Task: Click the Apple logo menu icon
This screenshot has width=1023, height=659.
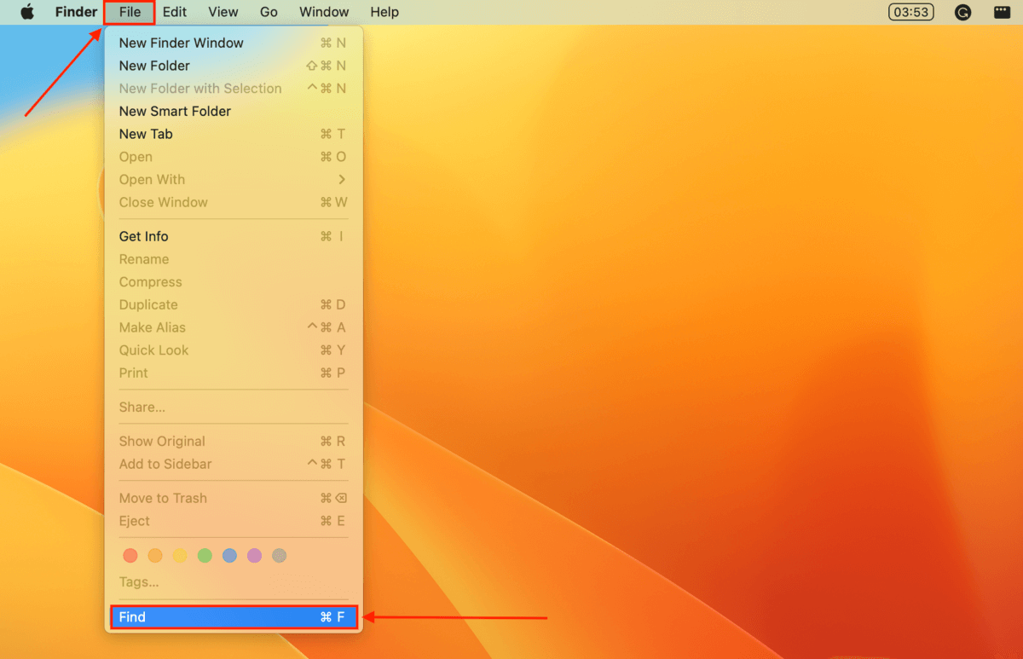Action: (27, 12)
